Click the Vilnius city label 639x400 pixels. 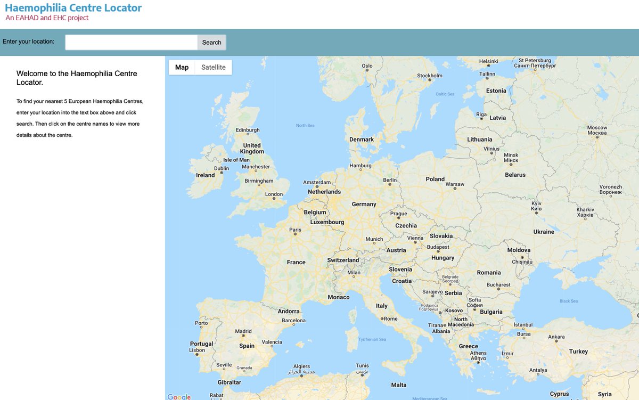click(491, 149)
